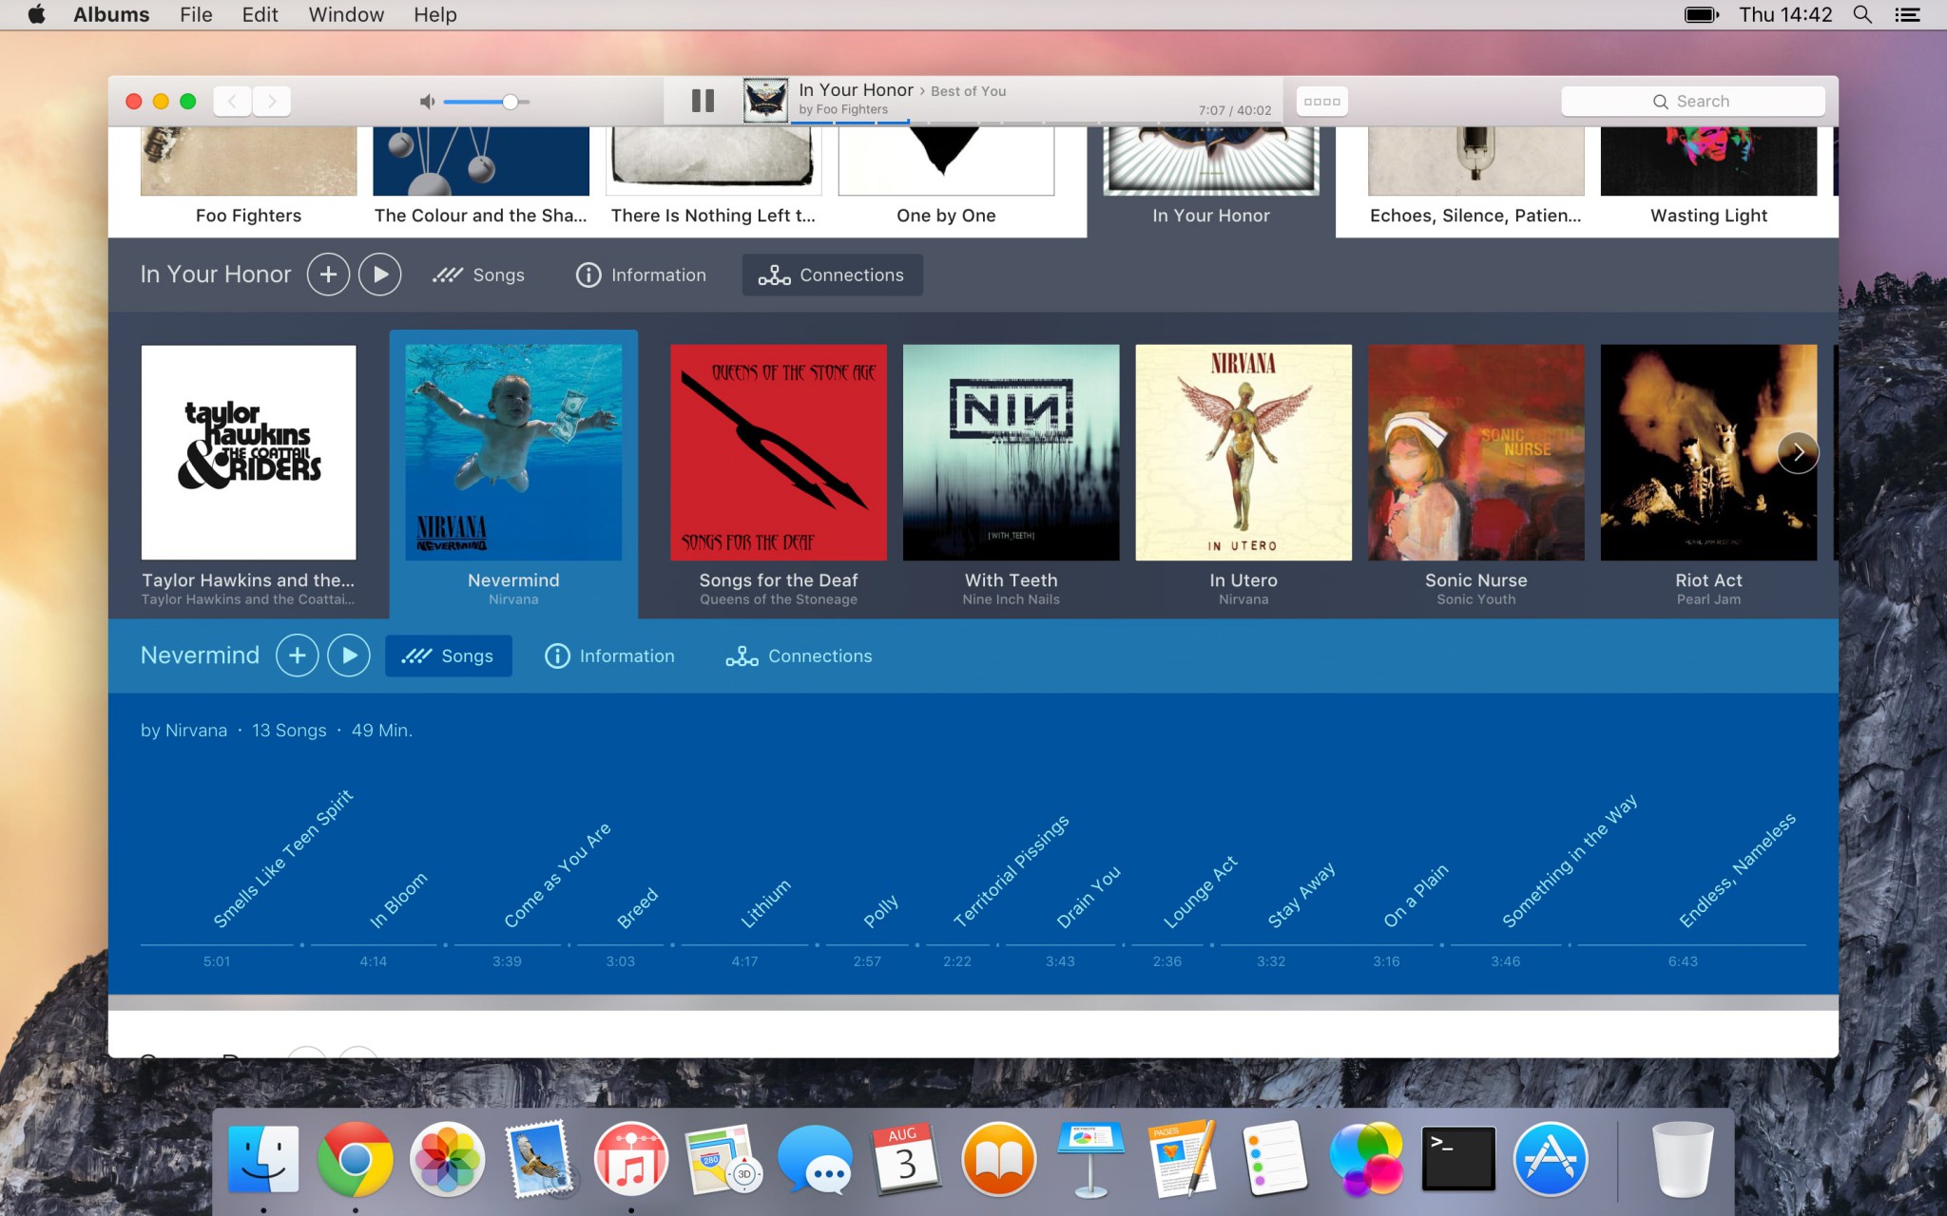1947x1216 pixels.
Task: Open Information tab for In Your Honor
Action: coord(641,275)
